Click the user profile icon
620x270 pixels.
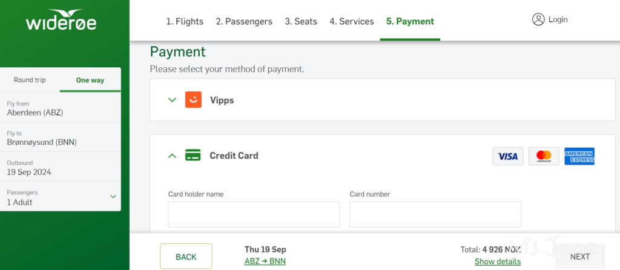pyautogui.click(x=538, y=19)
